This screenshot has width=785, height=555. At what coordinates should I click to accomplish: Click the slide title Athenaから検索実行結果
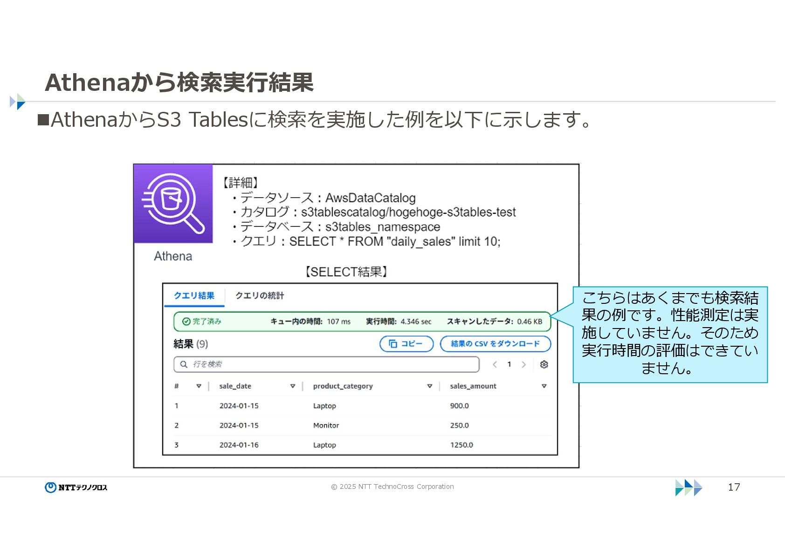[x=179, y=82]
